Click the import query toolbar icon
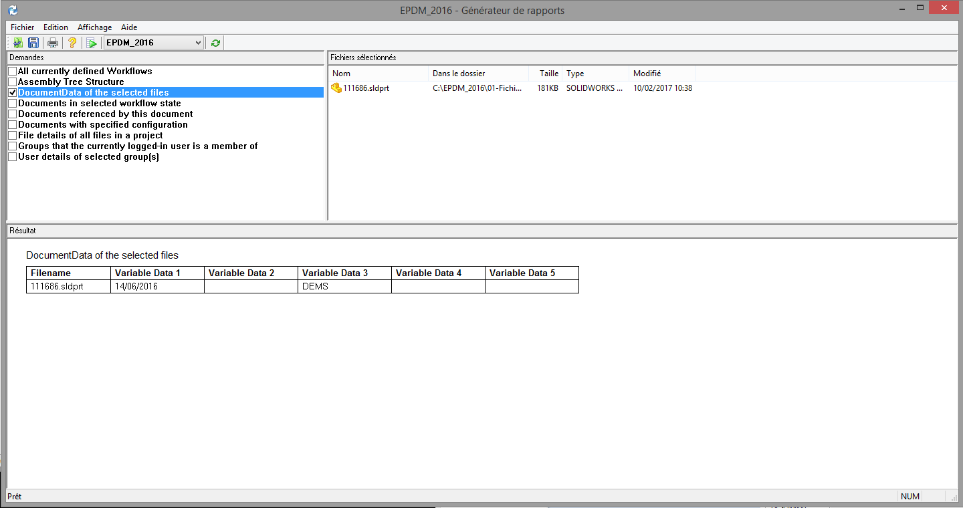Viewport: 963px width, 508px height. (x=18, y=43)
